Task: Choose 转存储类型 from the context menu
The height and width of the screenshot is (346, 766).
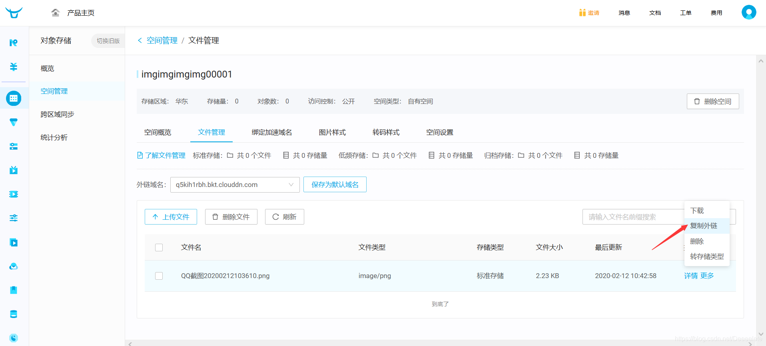Action: click(x=707, y=257)
